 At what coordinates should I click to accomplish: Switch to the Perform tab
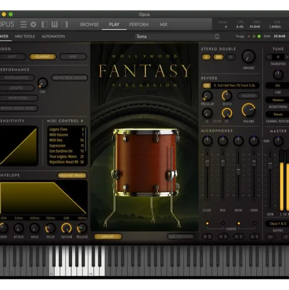point(139,25)
